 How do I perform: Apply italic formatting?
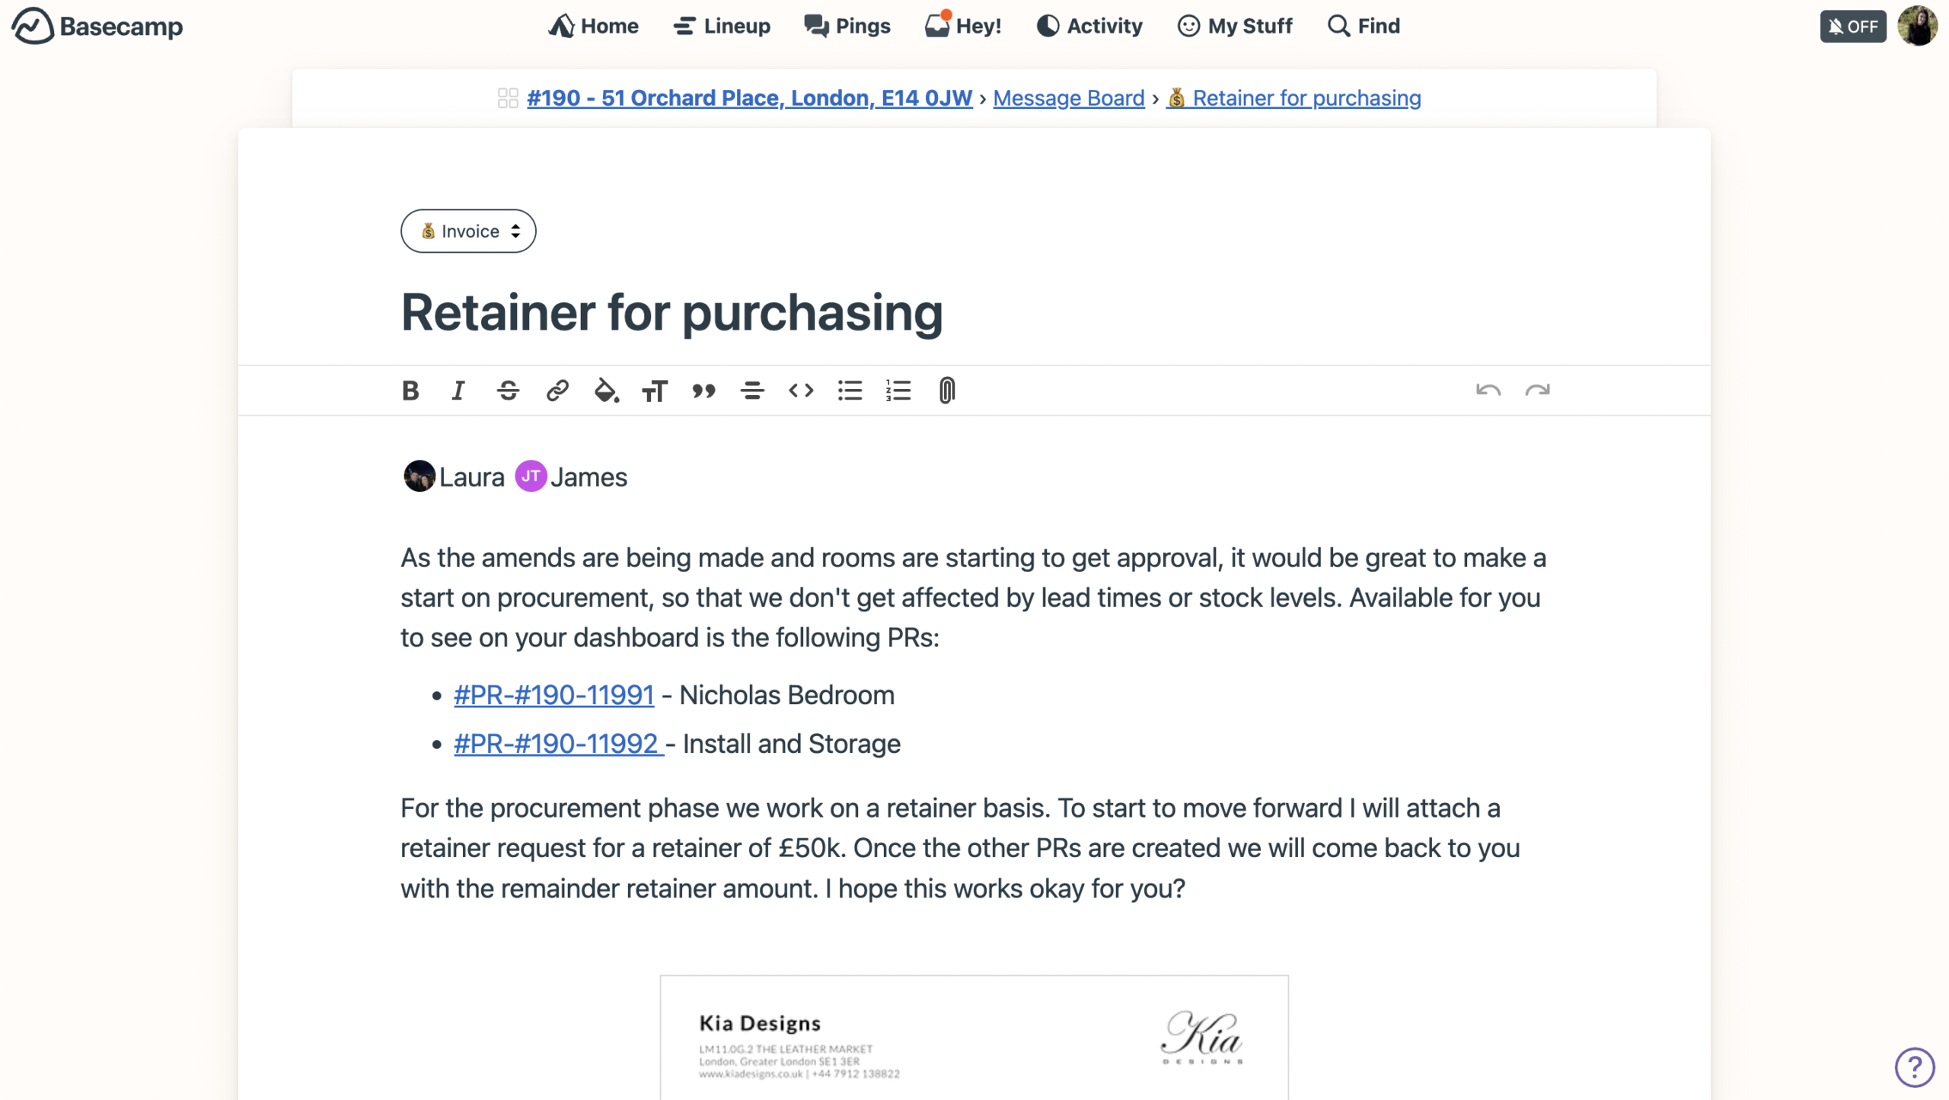(458, 391)
